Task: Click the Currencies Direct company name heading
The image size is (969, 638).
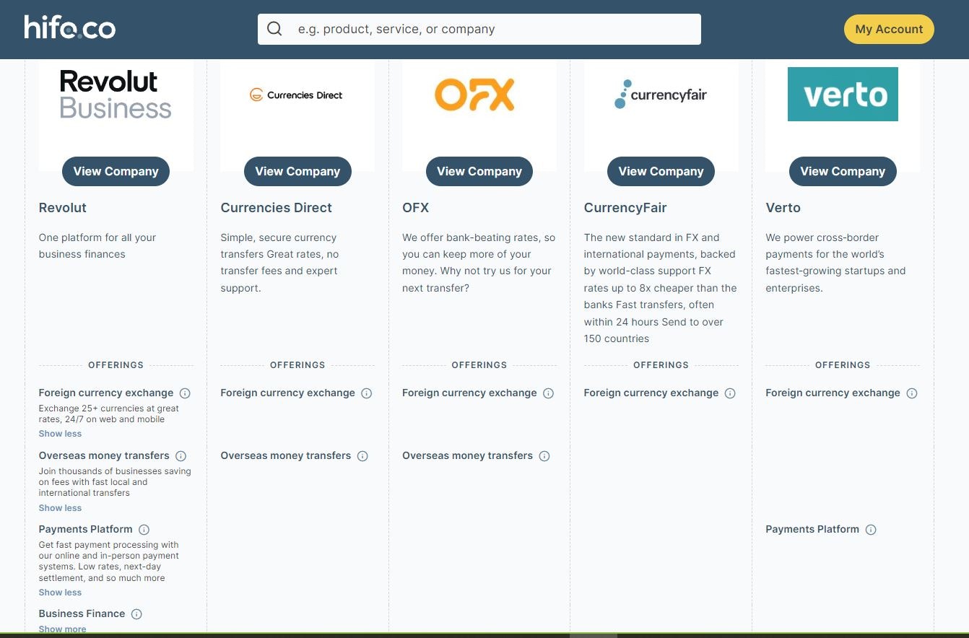Action: tap(276, 208)
